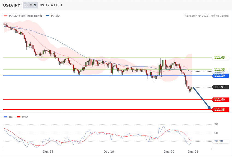This screenshot has width=232, height=157.
Task: Click the black 111.91 current price tag
Action: (221, 87)
